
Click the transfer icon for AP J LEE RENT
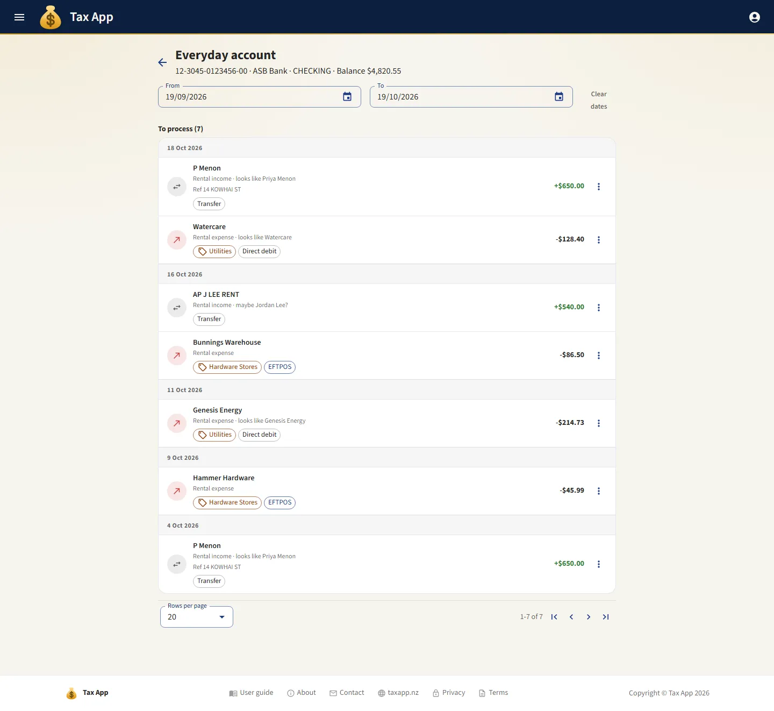[177, 308]
